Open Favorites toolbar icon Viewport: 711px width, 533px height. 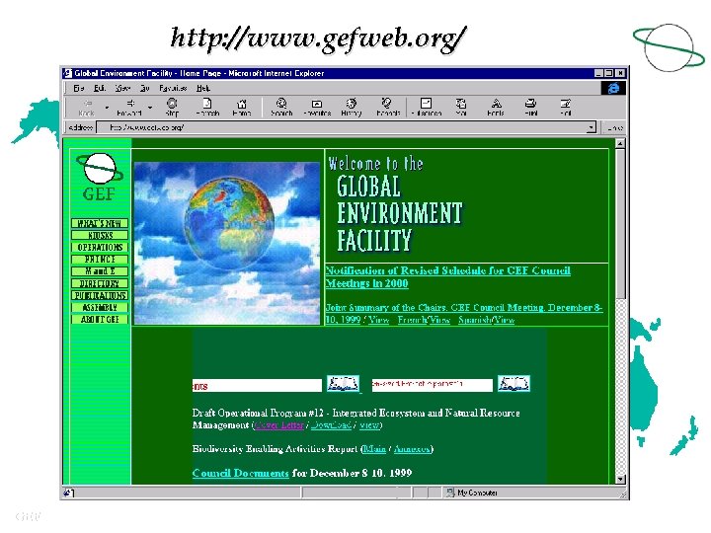click(317, 108)
